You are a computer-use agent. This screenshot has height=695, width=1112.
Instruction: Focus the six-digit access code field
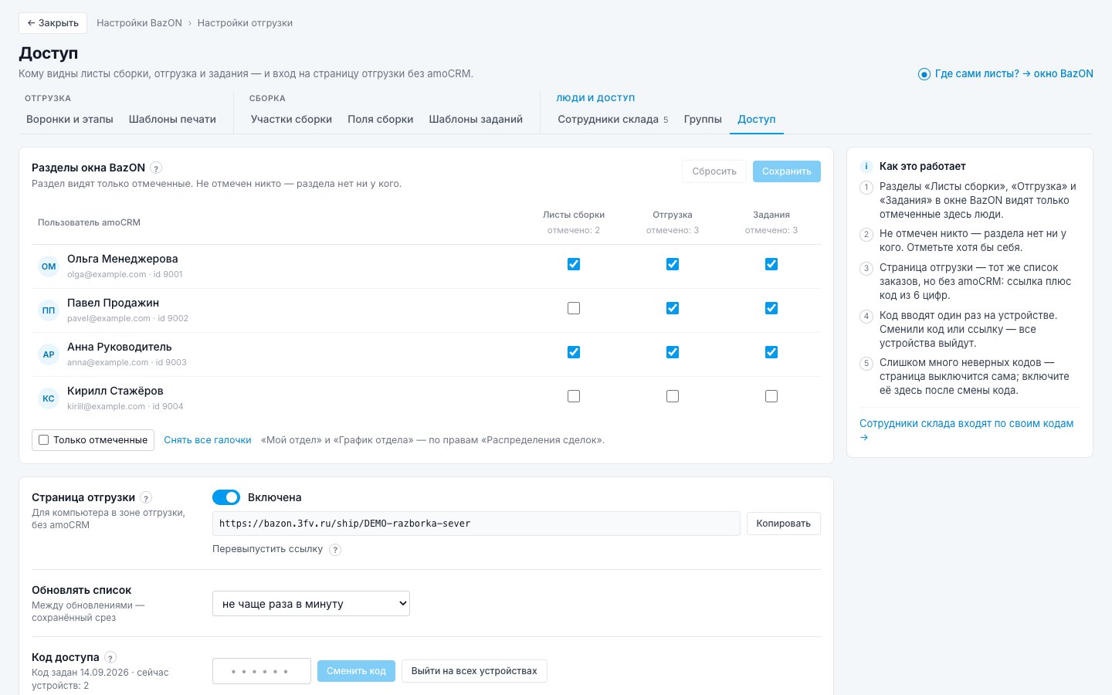pos(262,671)
